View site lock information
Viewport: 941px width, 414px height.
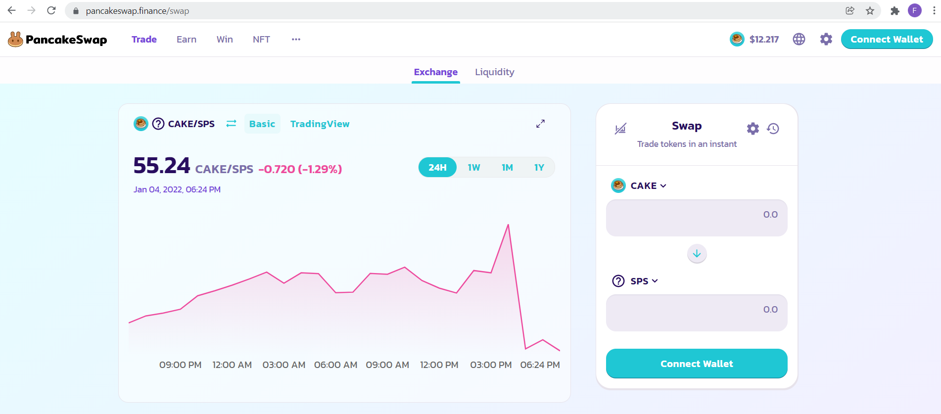point(76,11)
